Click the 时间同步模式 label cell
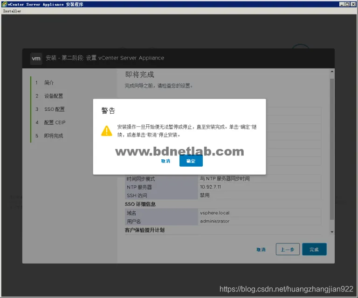The width and height of the screenshot is (358, 298). tap(161, 179)
